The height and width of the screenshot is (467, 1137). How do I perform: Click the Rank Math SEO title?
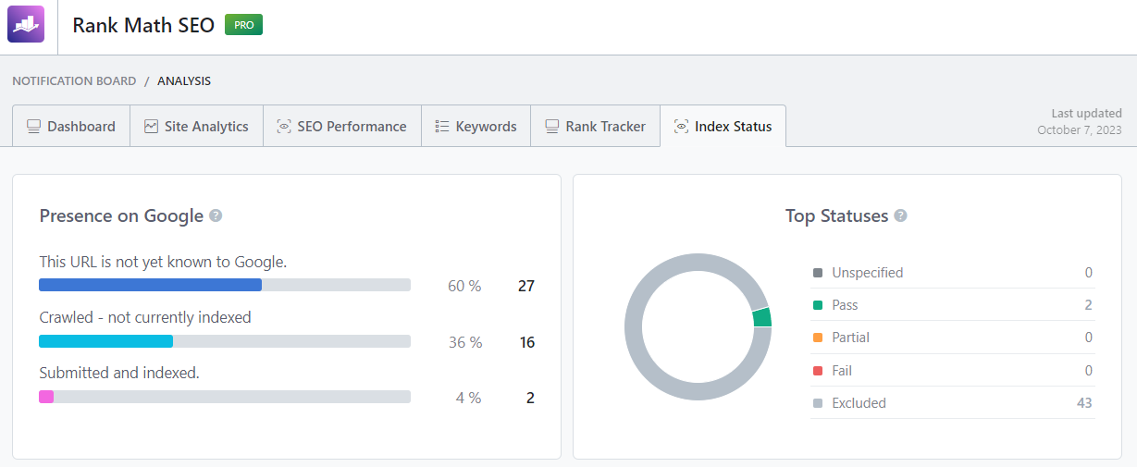[143, 25]
